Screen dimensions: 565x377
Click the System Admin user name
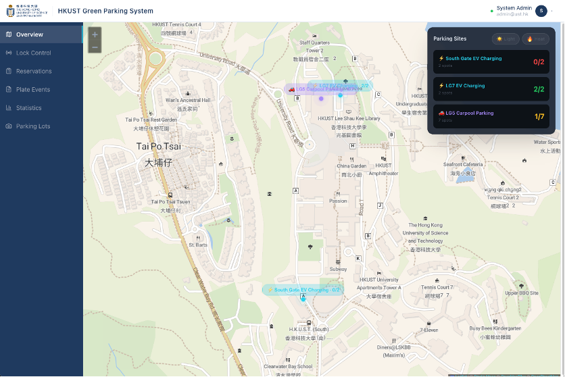click(514, 8)
